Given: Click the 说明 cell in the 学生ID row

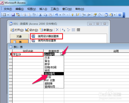Looking at the screenshot, I should tap(96, 54).
